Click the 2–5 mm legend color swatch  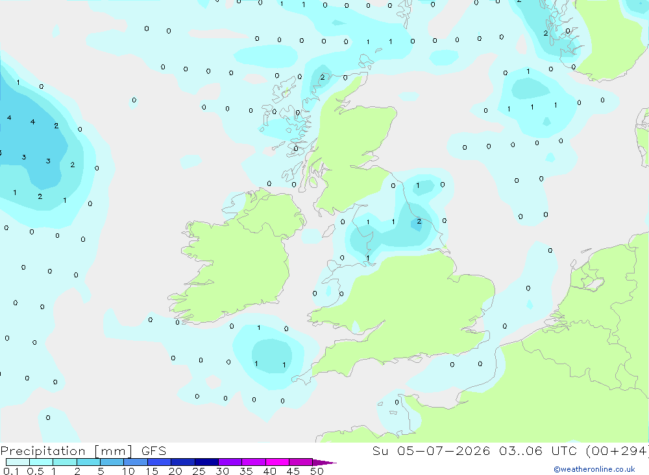tap(88, 462)
